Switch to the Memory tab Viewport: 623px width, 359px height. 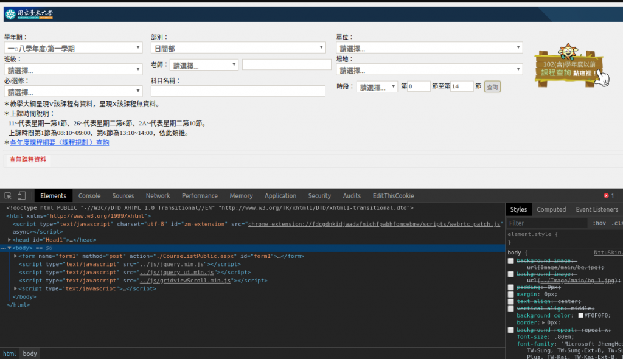pos(241,195)
